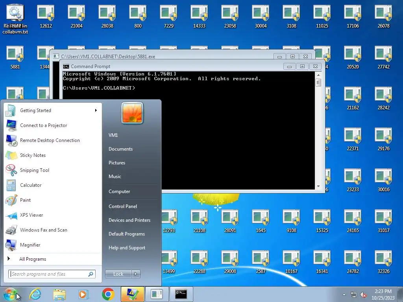The image size is (403, 302).
Task: Open Default Programs
Action: [x=127, y=234]
